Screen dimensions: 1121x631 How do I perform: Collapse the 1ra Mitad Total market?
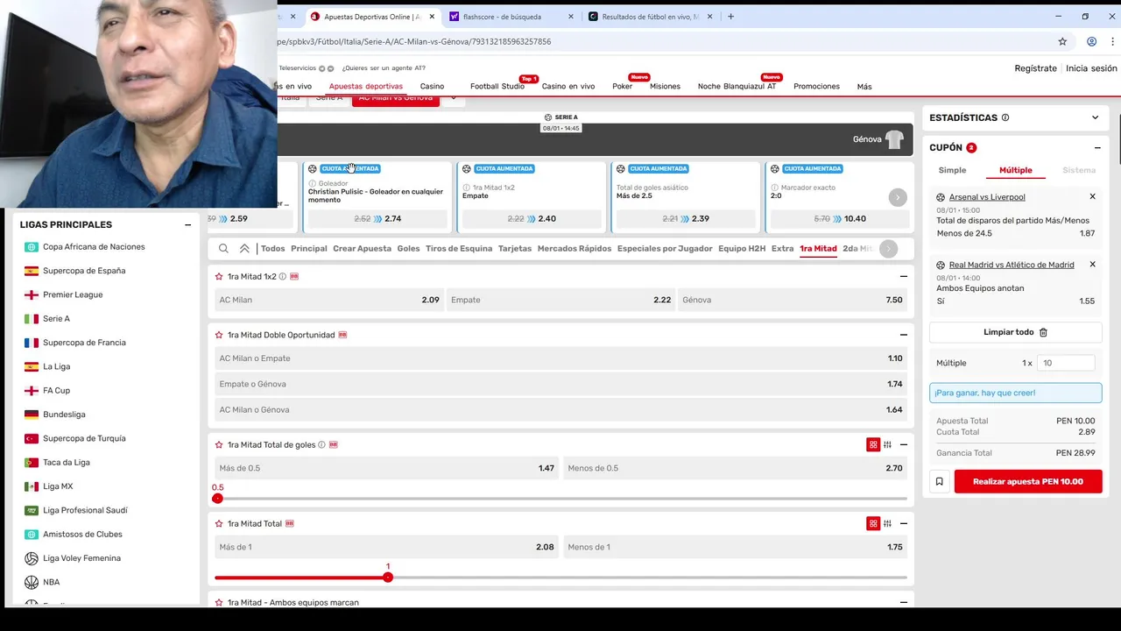coord(903,523)
